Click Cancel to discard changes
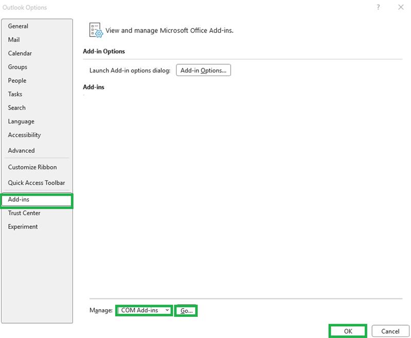Viewport: 411px width, 338px height. [390, 331]
